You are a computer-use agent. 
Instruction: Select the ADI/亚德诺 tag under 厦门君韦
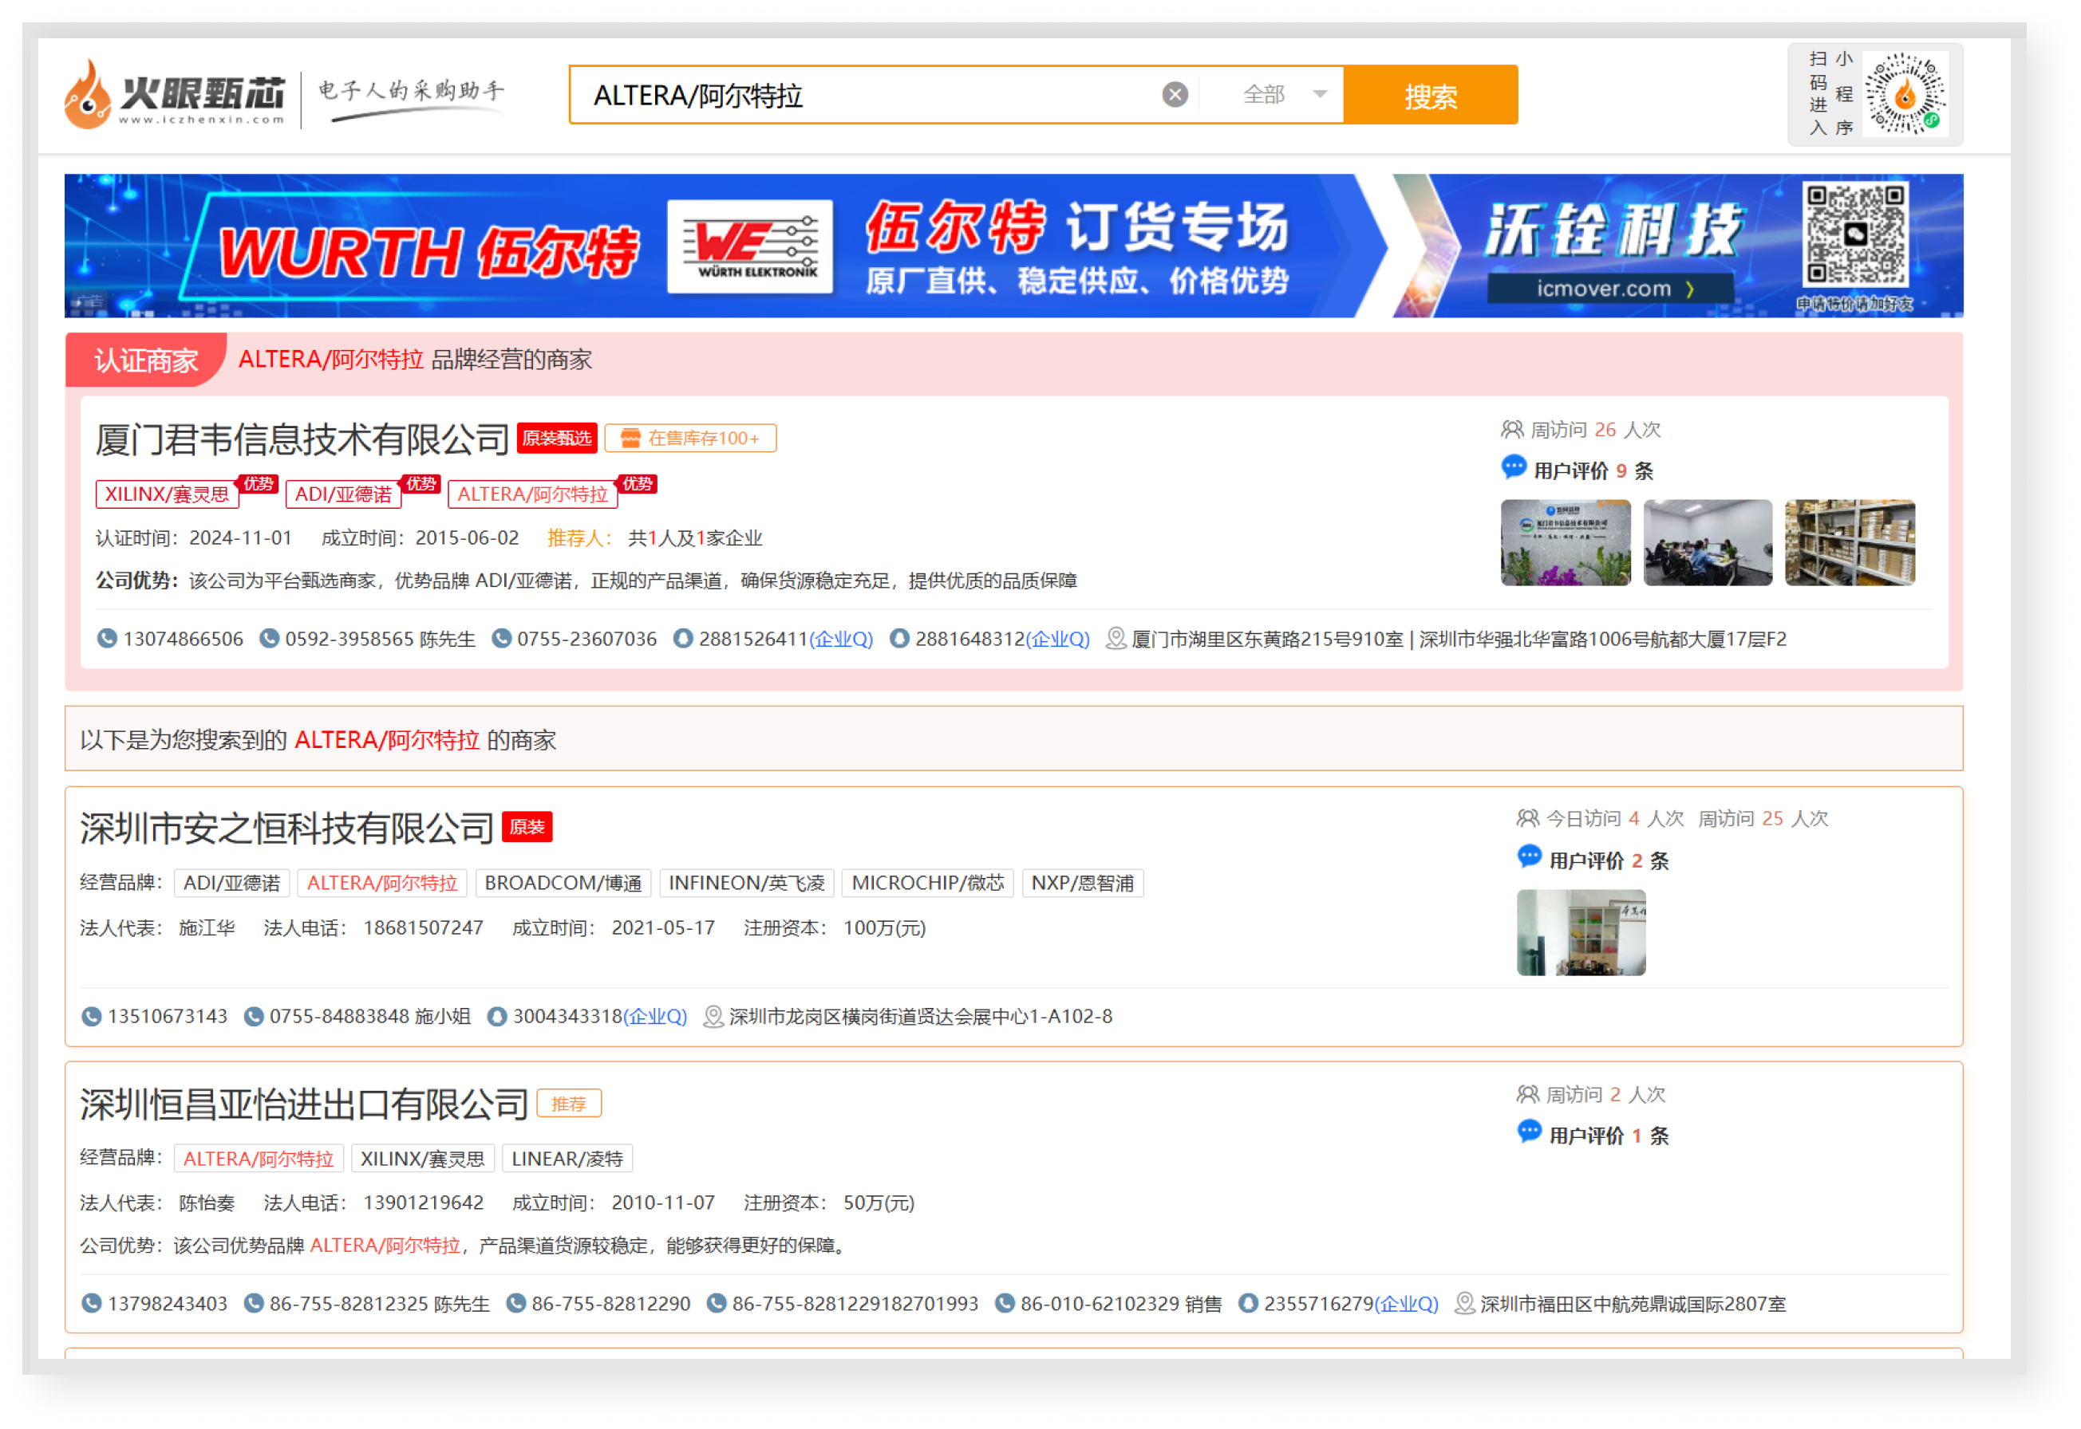coord(343,494)
